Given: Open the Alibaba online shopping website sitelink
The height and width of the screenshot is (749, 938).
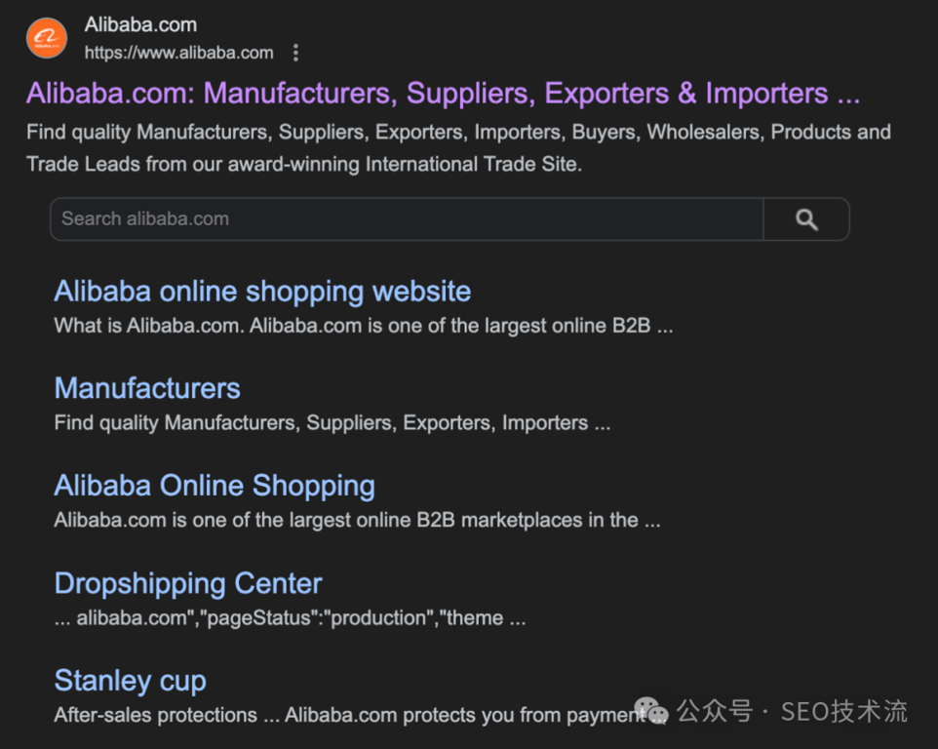Looking at the screenshot, I should [262, 292].
